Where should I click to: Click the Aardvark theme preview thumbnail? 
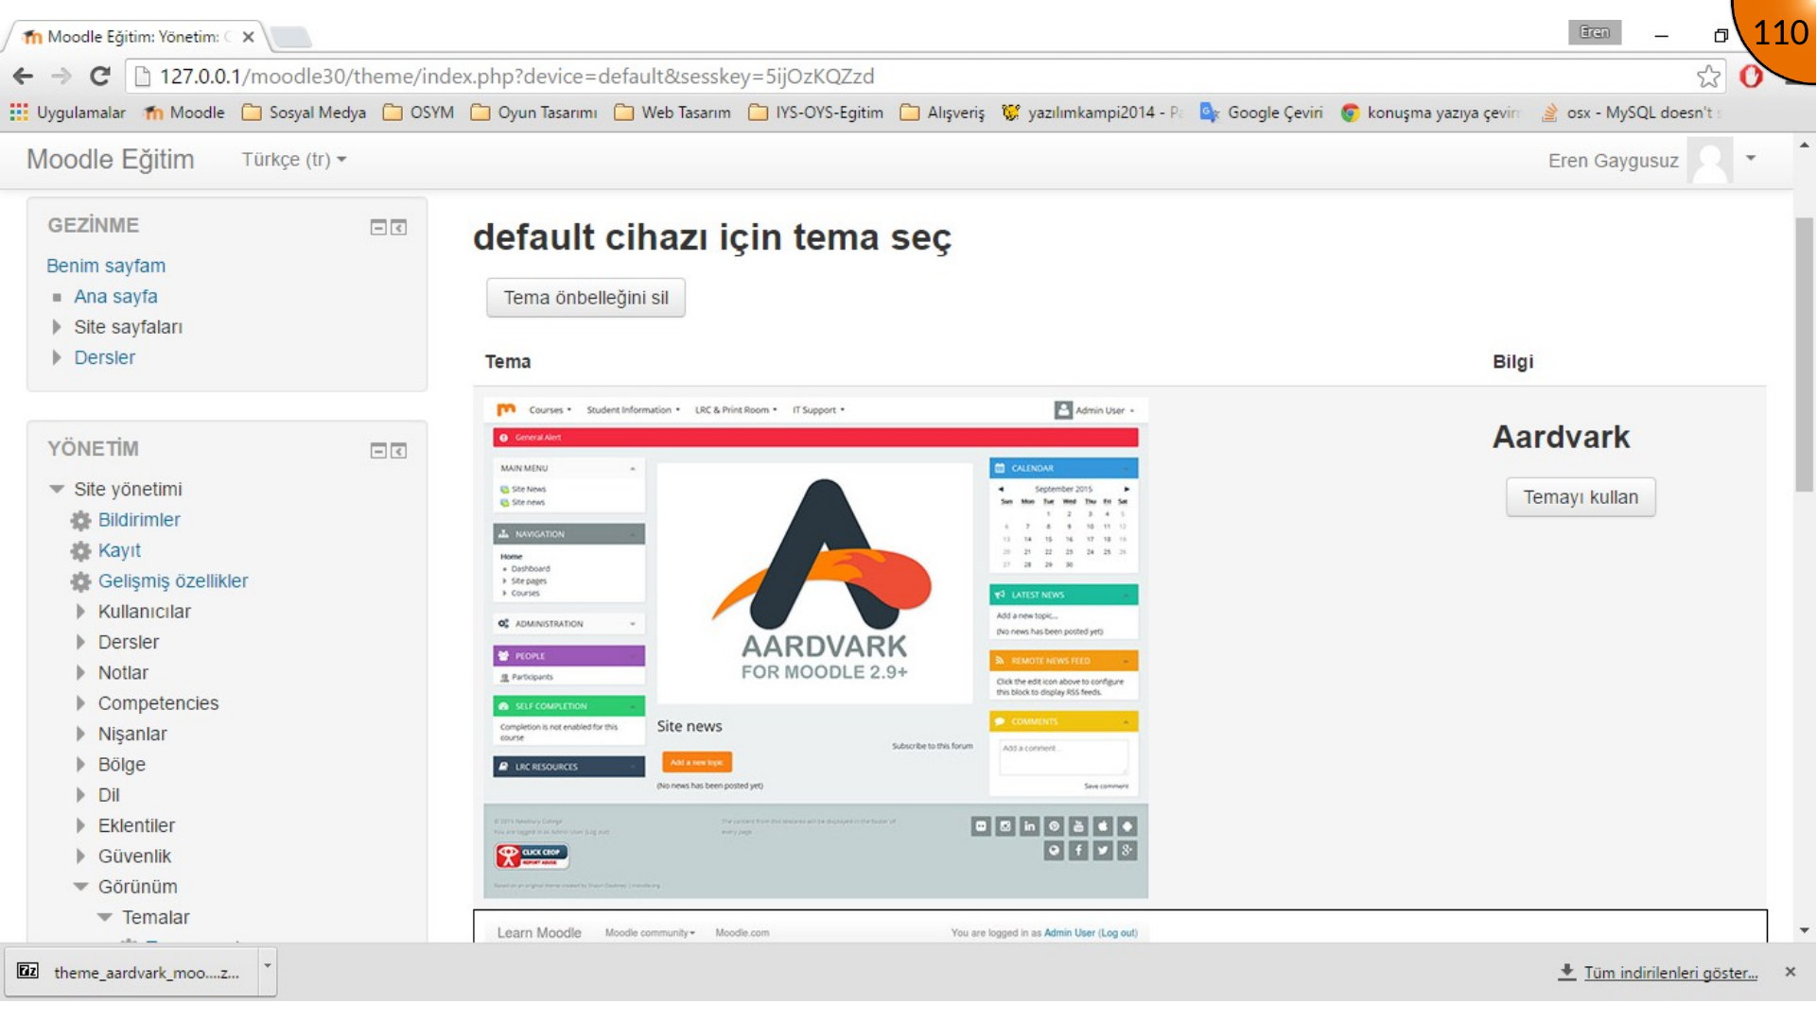pyautogui.click(x=816, y=649)
